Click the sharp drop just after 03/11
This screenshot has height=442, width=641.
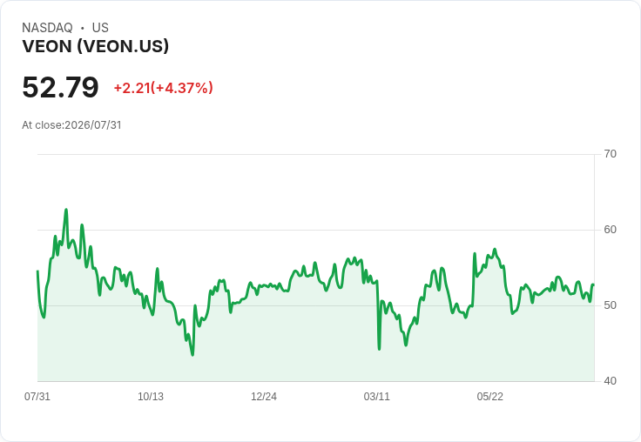click(380, 349)
